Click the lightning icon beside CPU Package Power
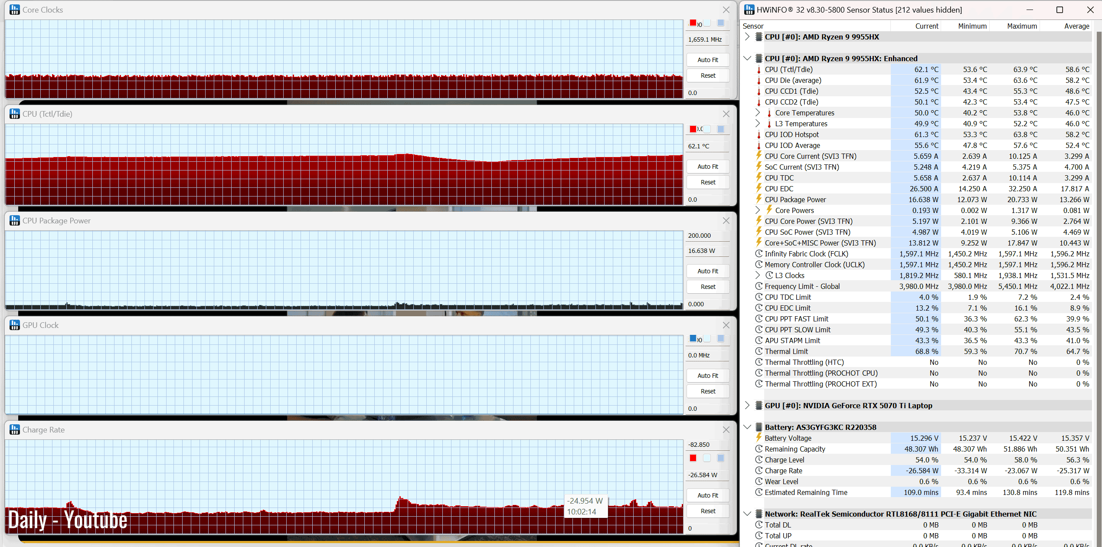 point(759,199)
